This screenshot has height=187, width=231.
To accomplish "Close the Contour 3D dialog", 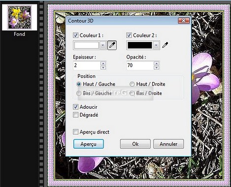I will pos(184,21).
